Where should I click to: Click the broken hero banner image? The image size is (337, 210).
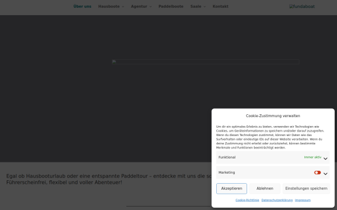click(x=206, y=62)
